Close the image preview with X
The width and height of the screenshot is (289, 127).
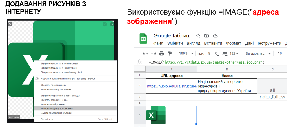[10, 24]
